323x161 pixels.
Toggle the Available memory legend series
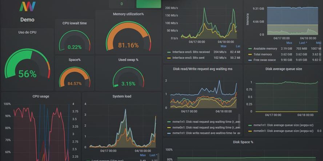tap(263, 49)
